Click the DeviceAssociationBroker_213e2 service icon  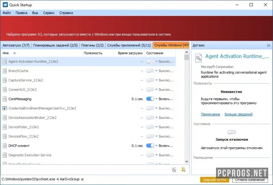5,118
